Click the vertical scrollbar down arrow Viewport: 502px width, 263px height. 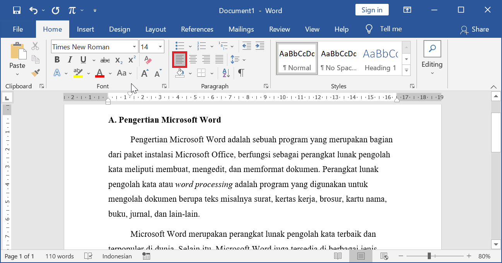coord(496,244)
